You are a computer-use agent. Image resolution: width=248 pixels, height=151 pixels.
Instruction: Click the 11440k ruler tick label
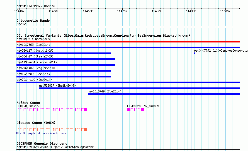click(19, 11)
